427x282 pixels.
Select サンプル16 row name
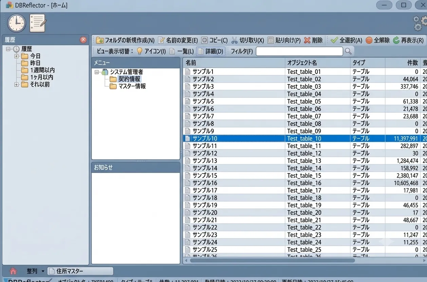[x=205, y=183]
